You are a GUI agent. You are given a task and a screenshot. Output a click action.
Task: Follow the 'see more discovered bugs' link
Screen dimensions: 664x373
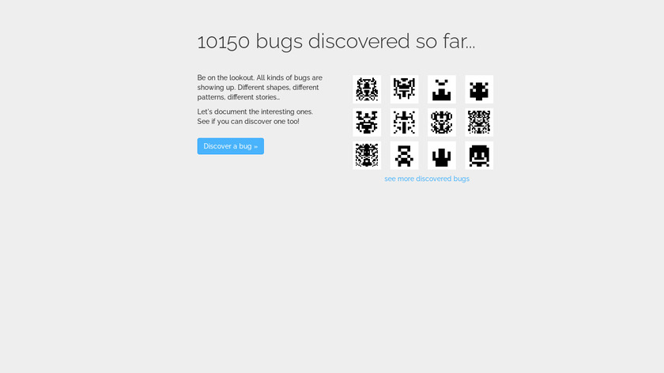click(427, 179)
